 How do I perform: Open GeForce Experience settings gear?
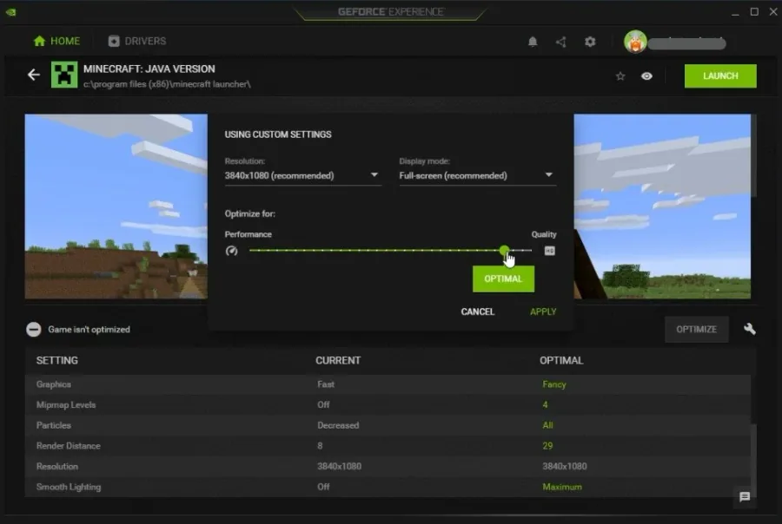(590, 42)
